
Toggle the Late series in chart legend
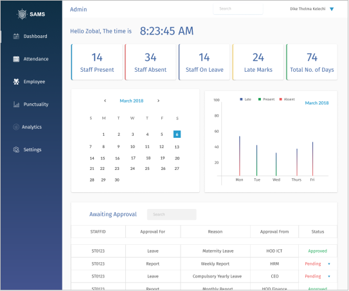246,99
